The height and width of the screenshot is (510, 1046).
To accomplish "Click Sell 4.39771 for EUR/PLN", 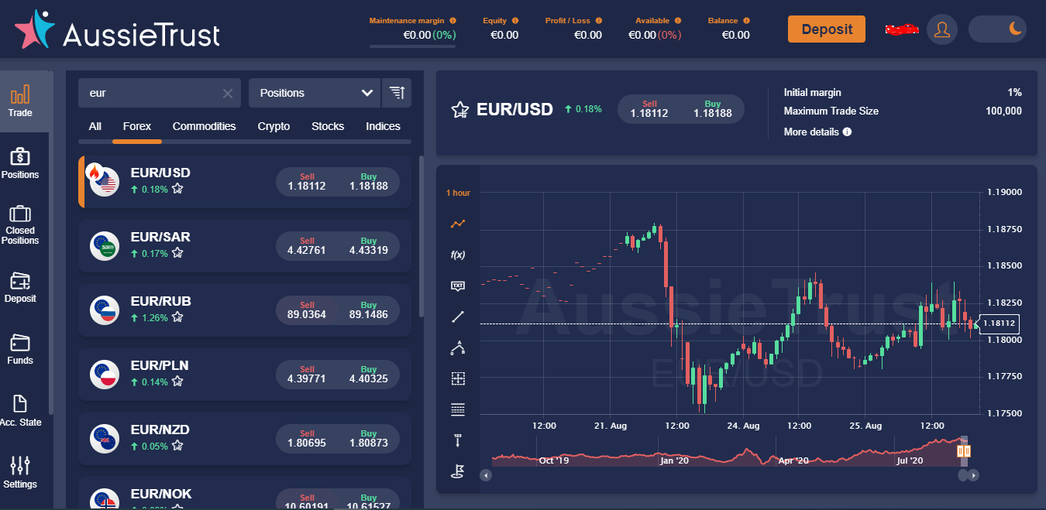I will (307, 375).
